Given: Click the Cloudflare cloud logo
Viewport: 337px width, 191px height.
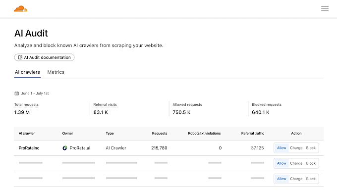Looking at the screenshot, I should [x=21, y=8].
